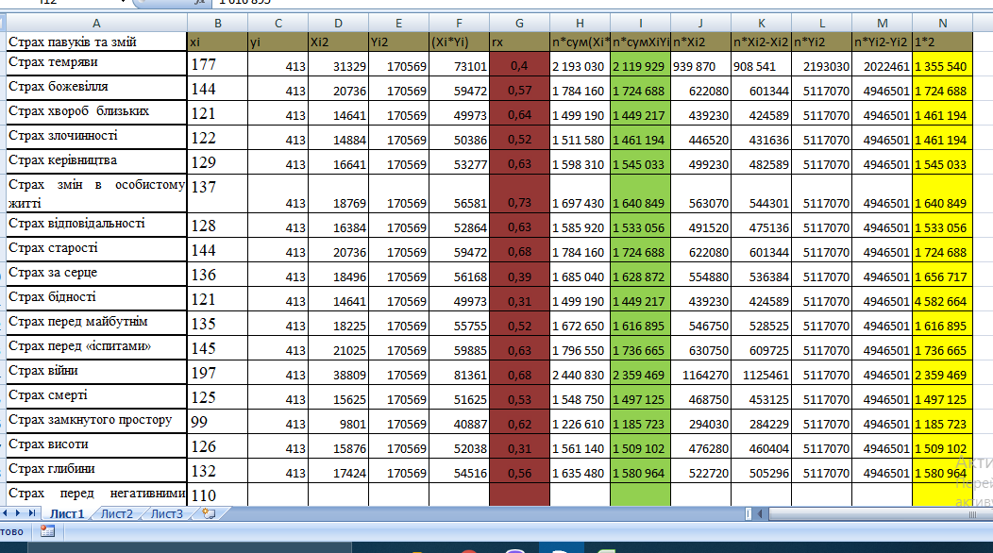Click the cell with value 939 870
Viewport: 993px width, 553px height.
click(x=700, y=64)
